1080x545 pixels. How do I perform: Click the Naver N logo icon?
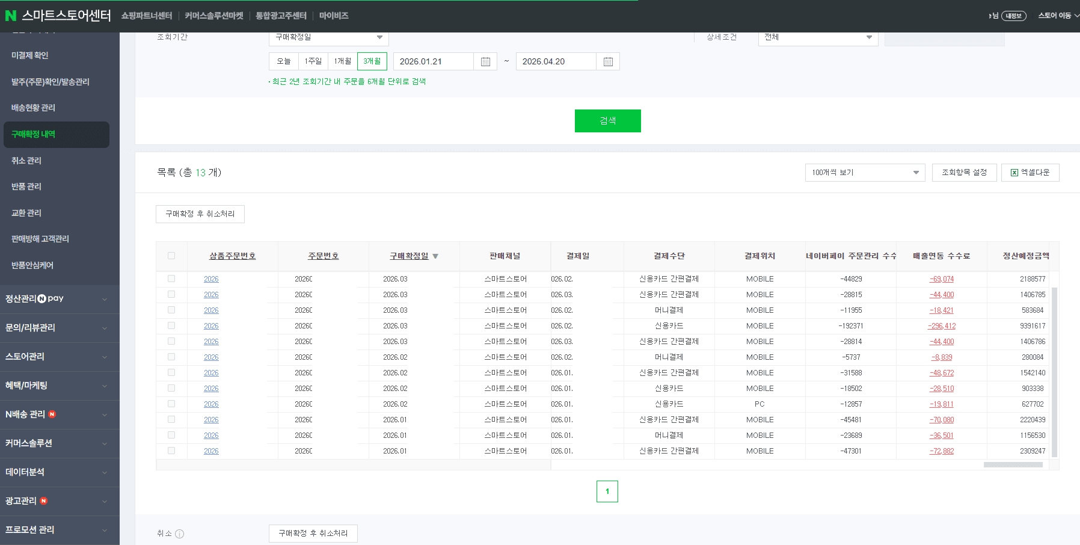click(x=10, y=16)
